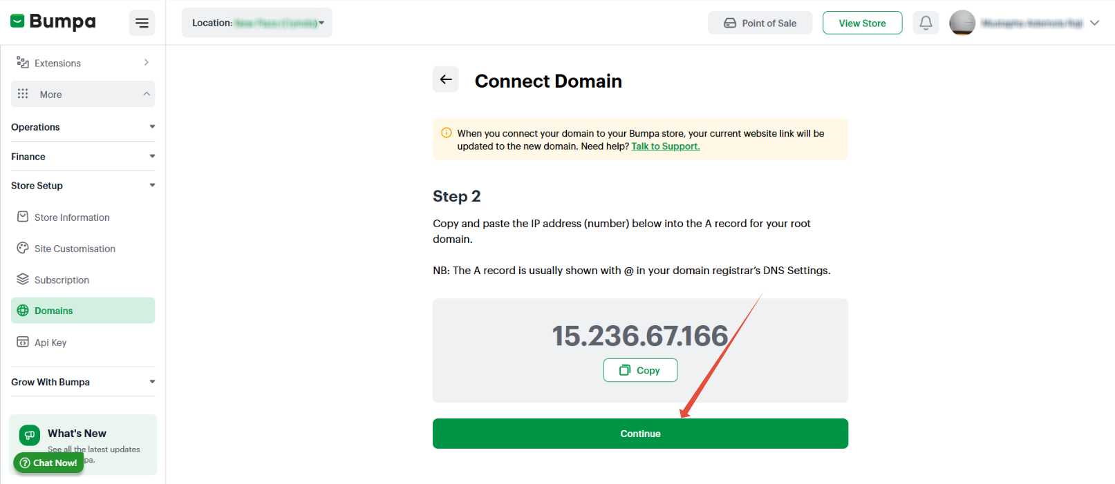Expand the Operations section
This screenshot has height=484, width=1115.
(83, 127)
